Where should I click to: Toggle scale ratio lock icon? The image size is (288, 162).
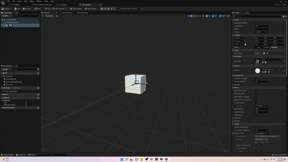tap(245, 44)
